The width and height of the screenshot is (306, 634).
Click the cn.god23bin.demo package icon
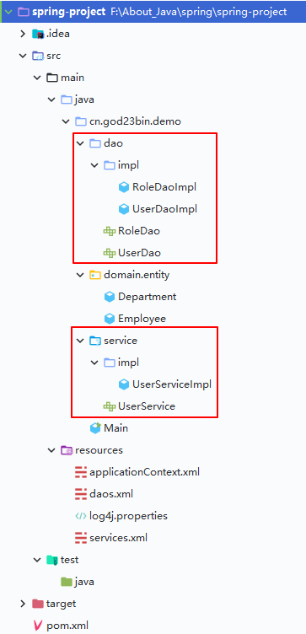pos(80,121)
